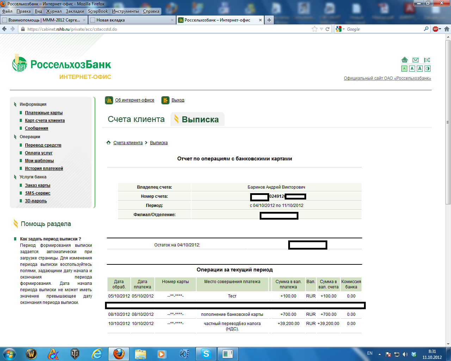Select the small font size icon
Screen dimensions: 451x361
click(404, 69)
